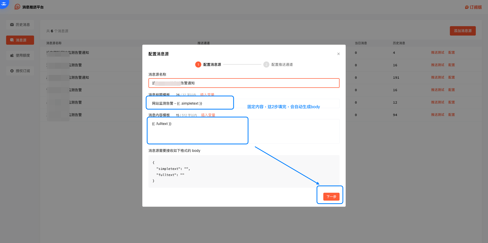This screenshot has width=488, height=243.
Task: Open the 使用额度 sidebar menu
Action: [x=20, y=55]
